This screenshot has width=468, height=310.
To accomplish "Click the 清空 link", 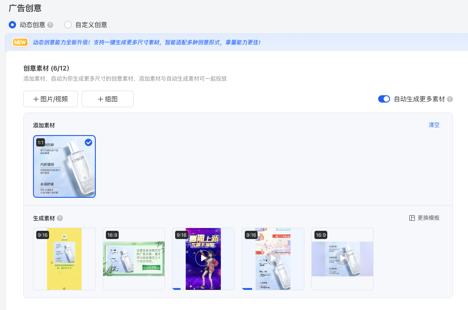I will coord(434,125).
